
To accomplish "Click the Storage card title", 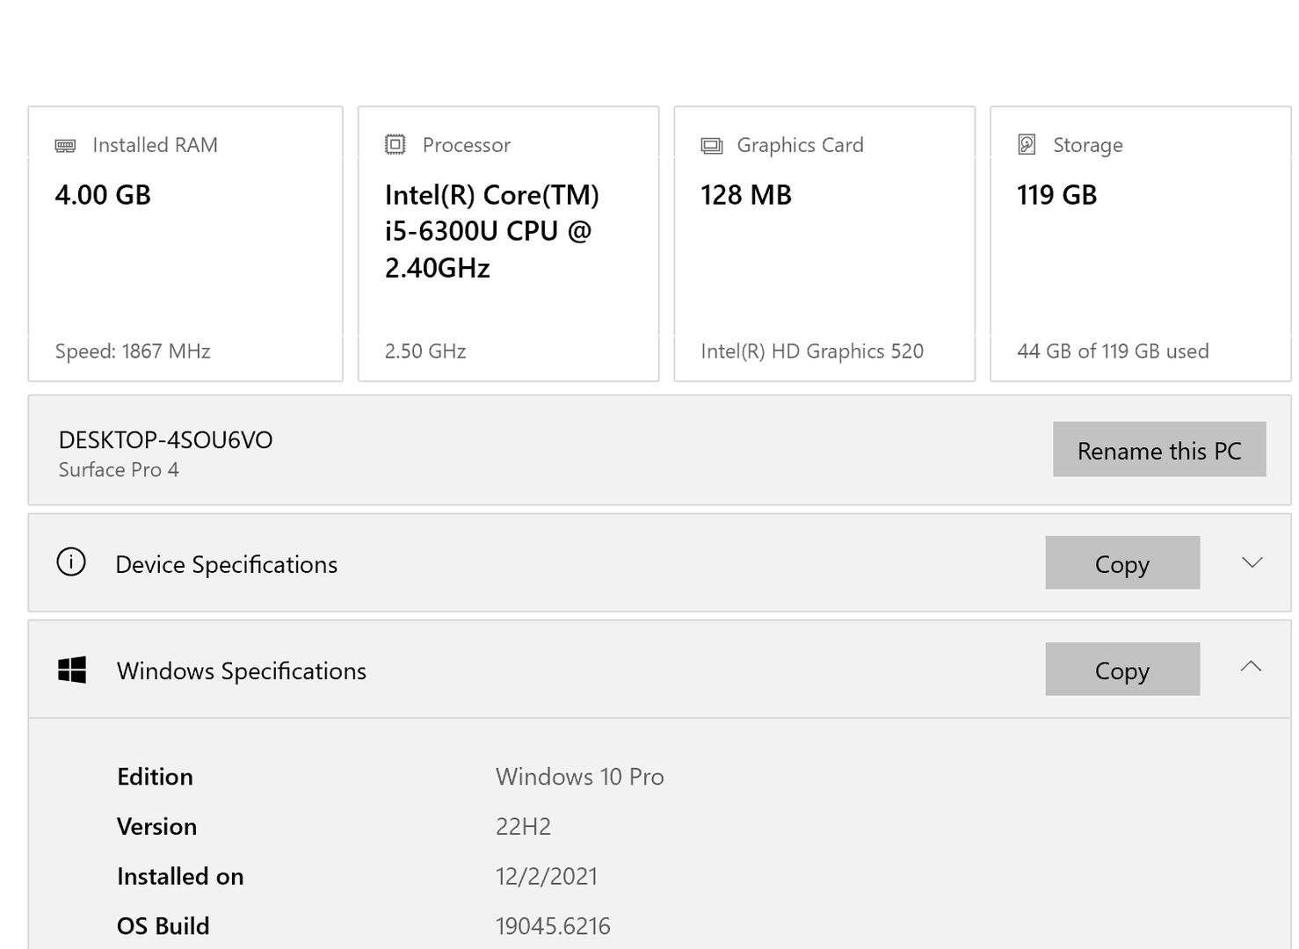I will click(x=1088, y=145).
